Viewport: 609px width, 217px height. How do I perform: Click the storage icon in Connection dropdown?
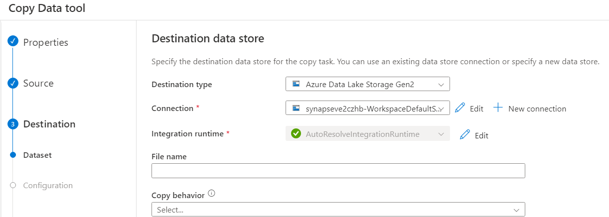pos(296,108)
